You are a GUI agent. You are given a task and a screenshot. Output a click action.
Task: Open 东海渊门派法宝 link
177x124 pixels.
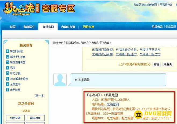pyautogui.click(x=126, y=54)
